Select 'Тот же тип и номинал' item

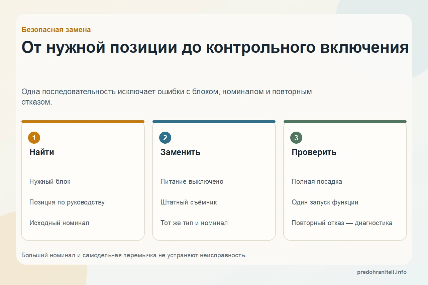pyautogui.click(x=194, y=223)
